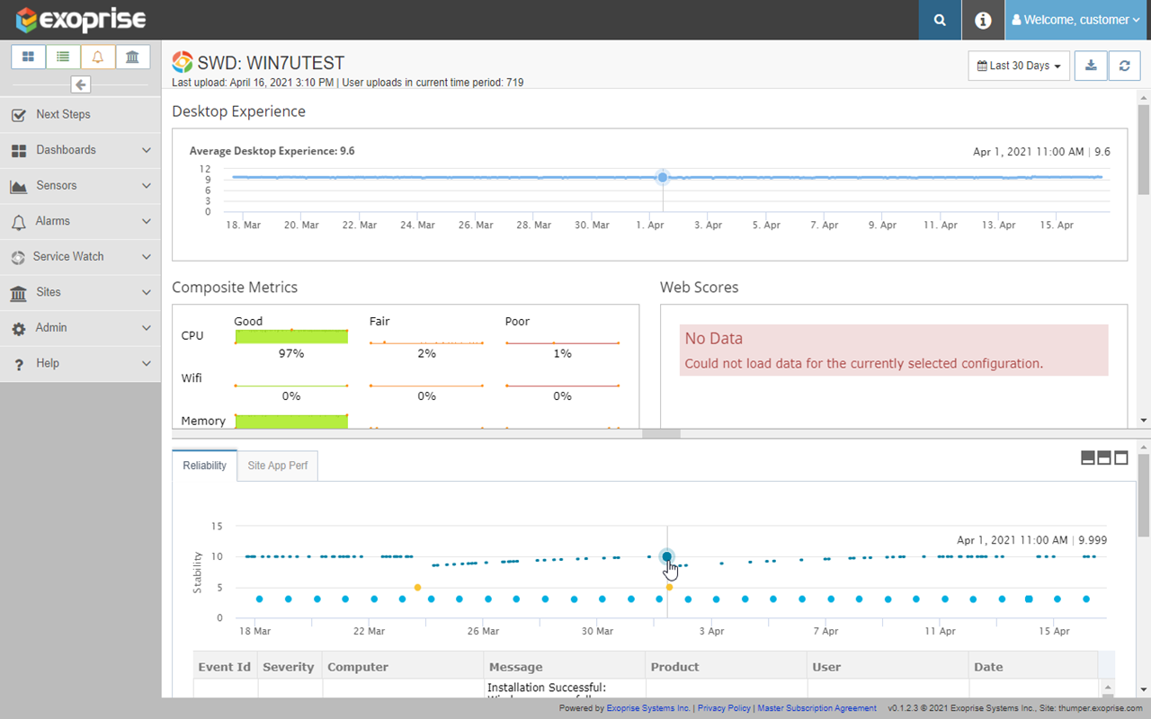Click the horizontal panel splitter handle
Screen dimensions: 1151x719
(661, 433)
